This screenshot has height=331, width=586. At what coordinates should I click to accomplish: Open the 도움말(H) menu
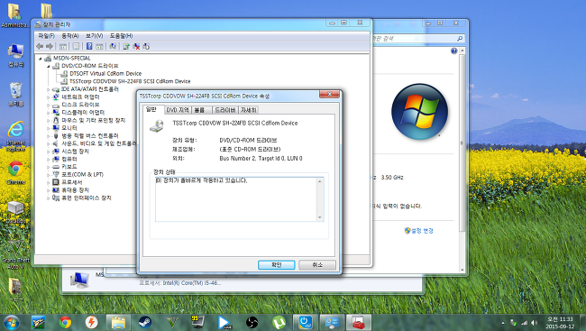pos(121,36)
